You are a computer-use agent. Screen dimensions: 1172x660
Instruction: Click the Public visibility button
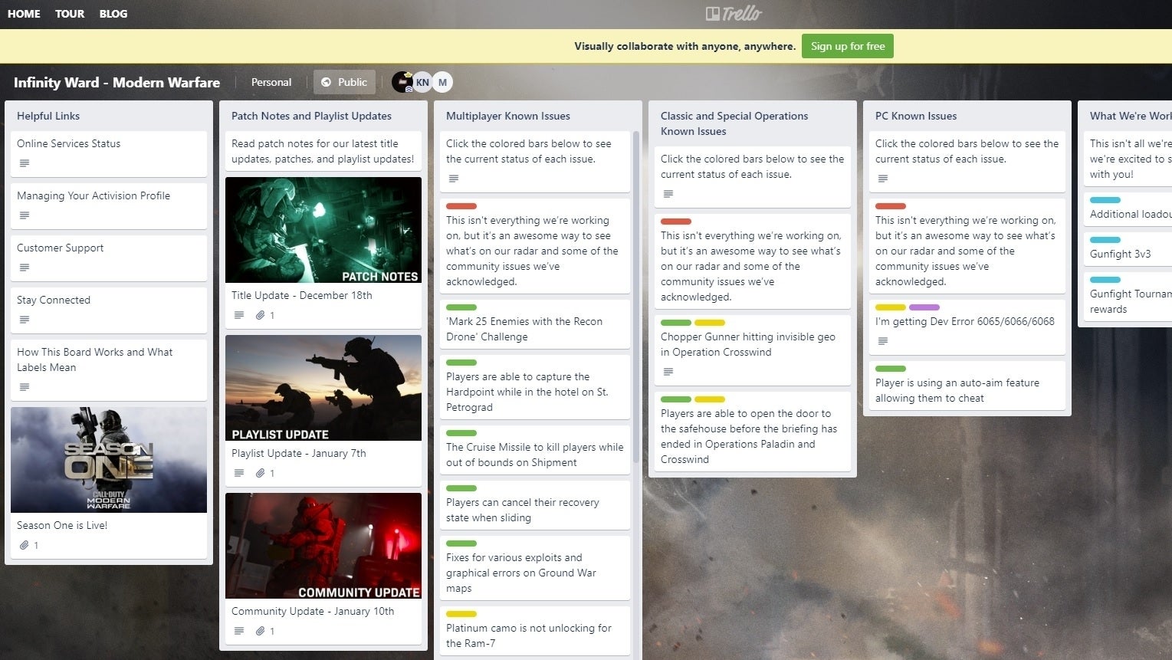[x=344, y=82]
